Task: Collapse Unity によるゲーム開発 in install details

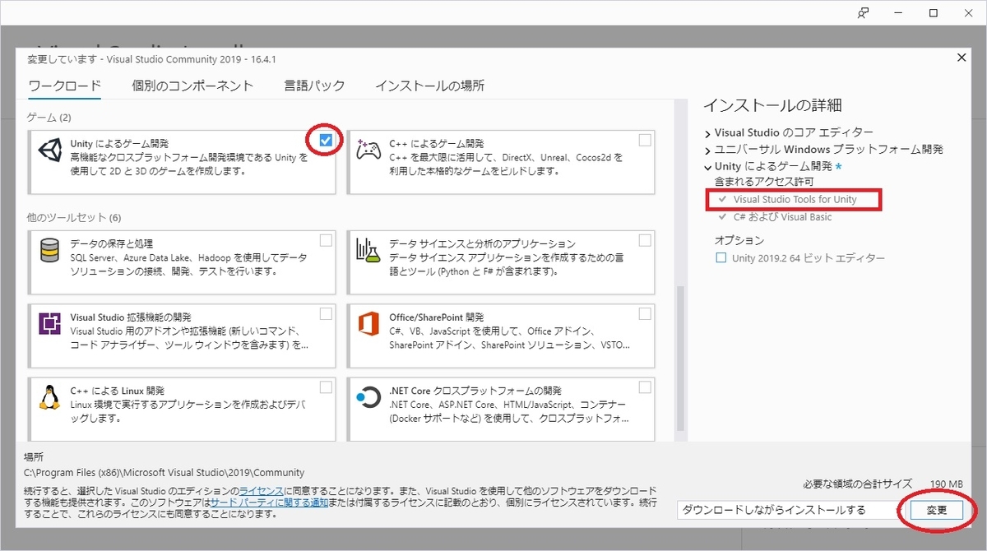Action: [x=707, y=167]
